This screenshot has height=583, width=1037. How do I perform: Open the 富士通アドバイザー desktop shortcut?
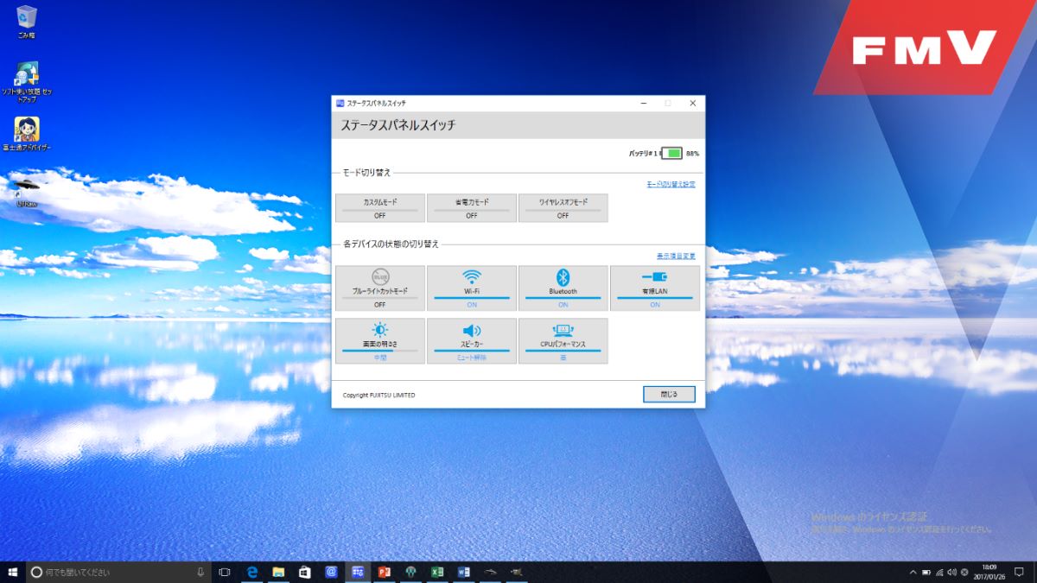click(27, 132)
